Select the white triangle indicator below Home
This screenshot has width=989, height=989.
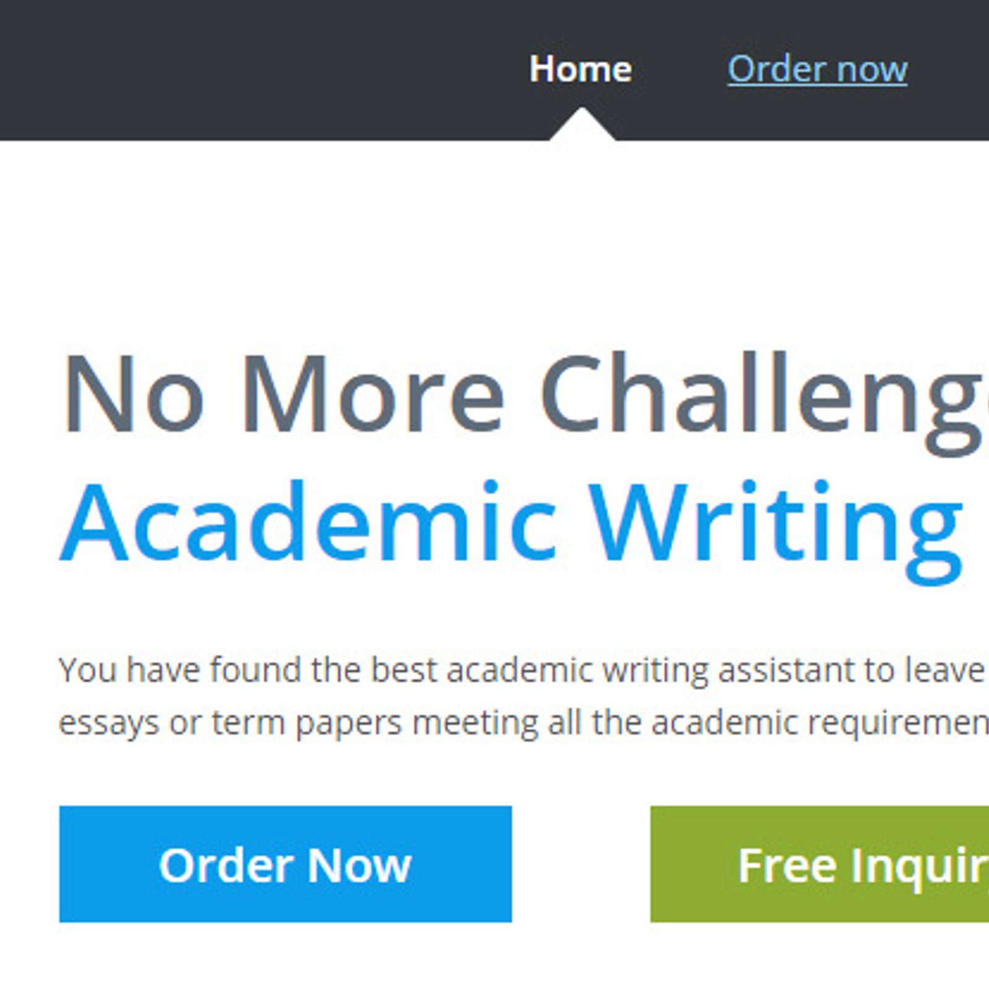coord(582,124)
